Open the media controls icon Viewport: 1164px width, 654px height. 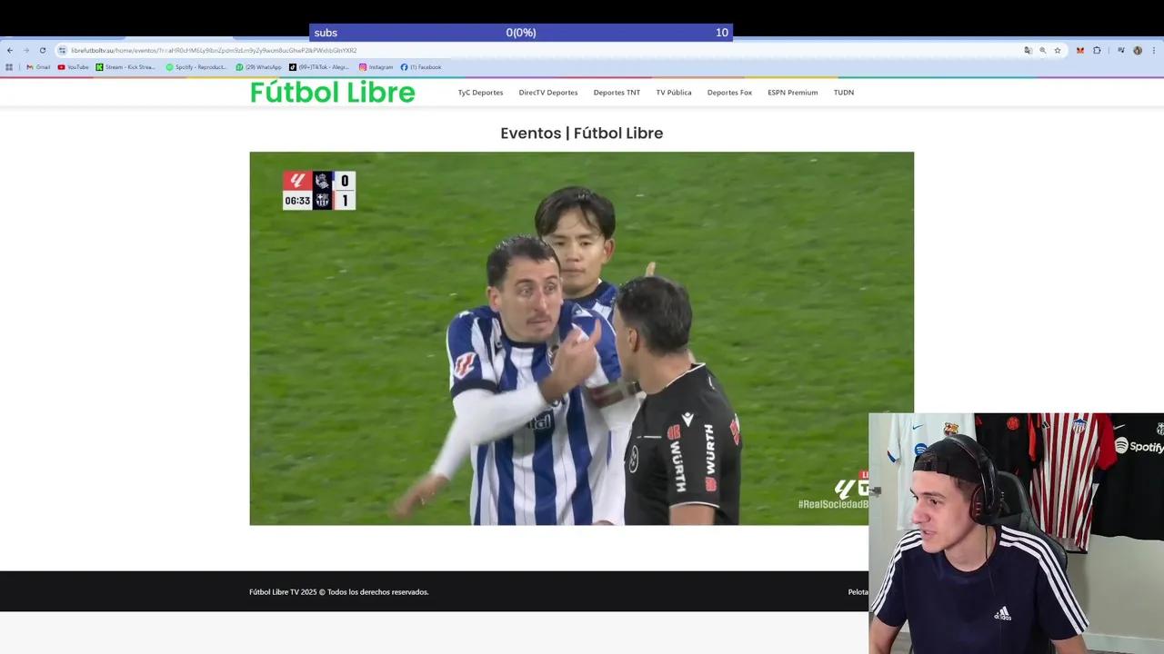[x=1121, y=51]
